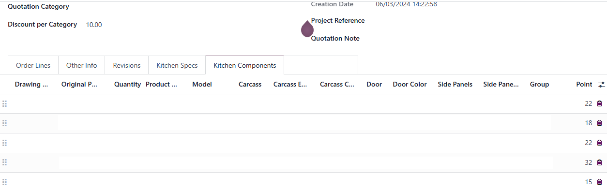Grab the drag handle of first row
607x190 pixels.
click(x=5, y=103)
